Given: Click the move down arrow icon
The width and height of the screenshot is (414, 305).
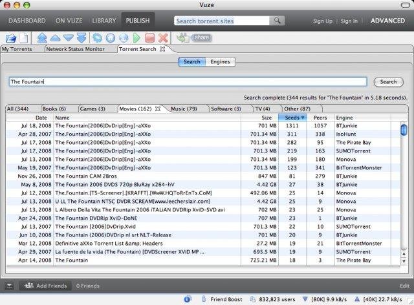Looking at the screenshot, I should 69,38.
